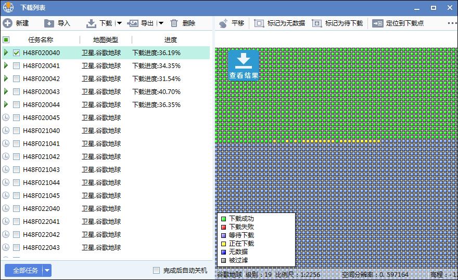Select the 平移 hand pan tool
Screen dimensions: 458x280
[x=223, y=23]
